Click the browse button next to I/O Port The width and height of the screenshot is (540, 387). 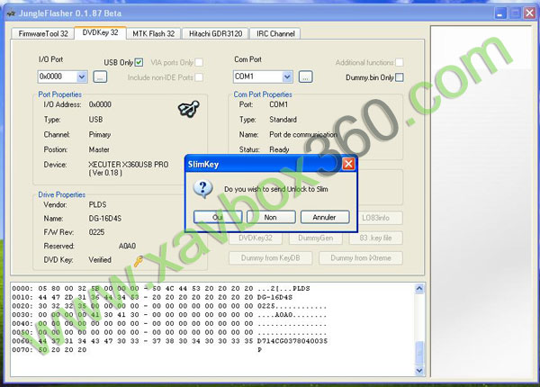100,76
